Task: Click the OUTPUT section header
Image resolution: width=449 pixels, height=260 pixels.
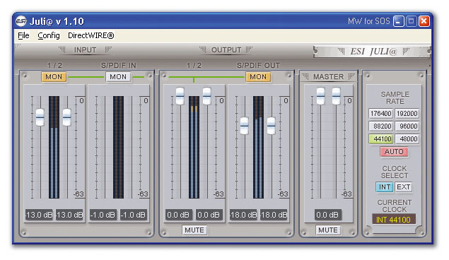Action: (x=226, y=49)
